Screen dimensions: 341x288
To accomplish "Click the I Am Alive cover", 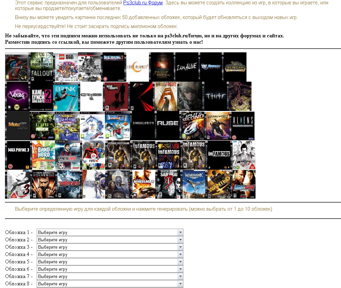I will [x=187, y=67].
